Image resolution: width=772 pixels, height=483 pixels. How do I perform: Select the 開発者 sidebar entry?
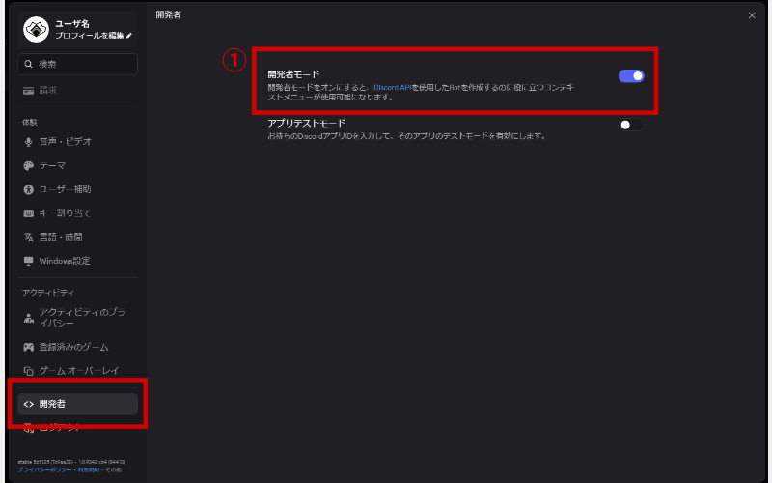[x=77, y=404]
